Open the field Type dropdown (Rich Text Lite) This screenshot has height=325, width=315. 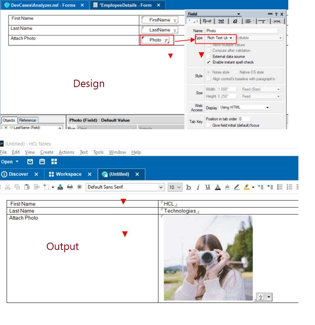click(x=220, y=38)
